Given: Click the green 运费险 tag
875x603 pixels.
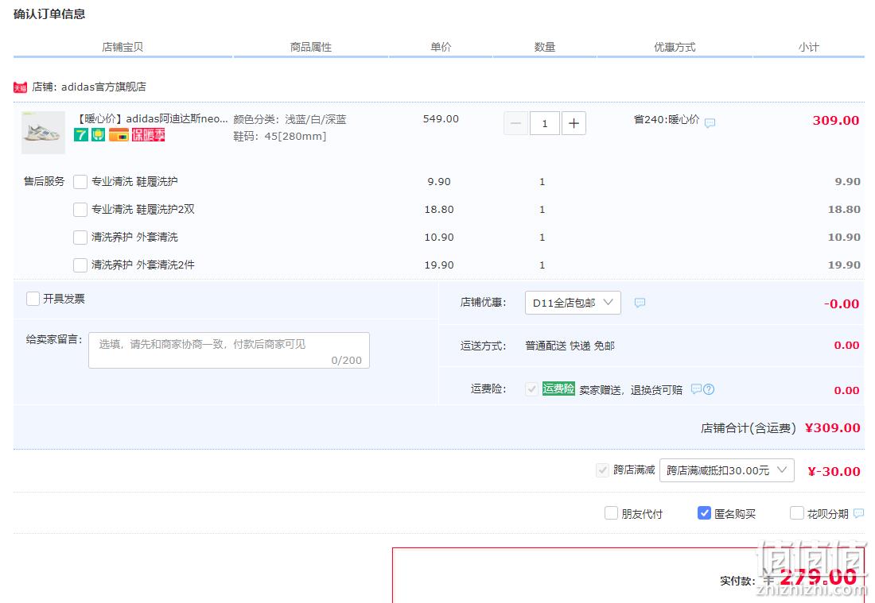Looking at the screenshot, I should tap(558, 389).
